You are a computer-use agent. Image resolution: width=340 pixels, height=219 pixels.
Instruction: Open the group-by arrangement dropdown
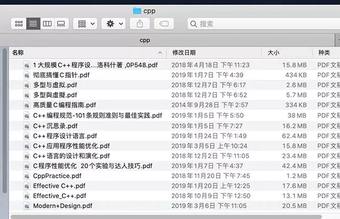(x=85, y=24)
